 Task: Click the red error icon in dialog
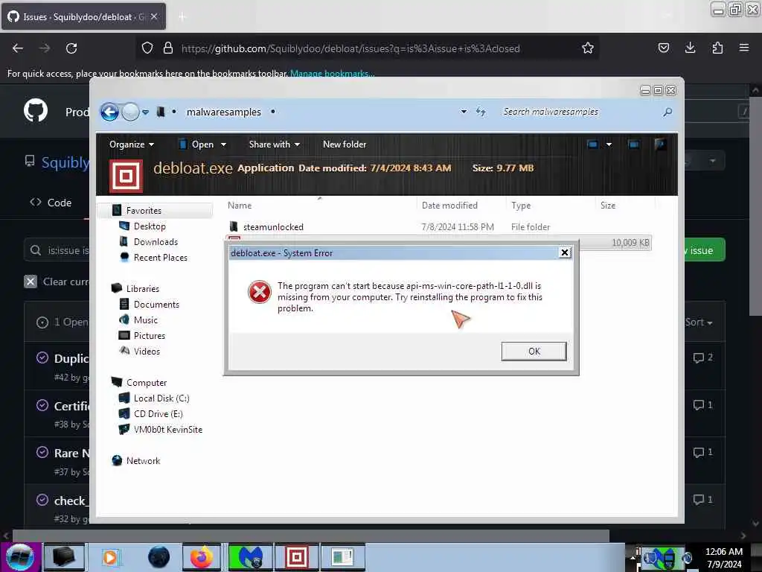260,292
